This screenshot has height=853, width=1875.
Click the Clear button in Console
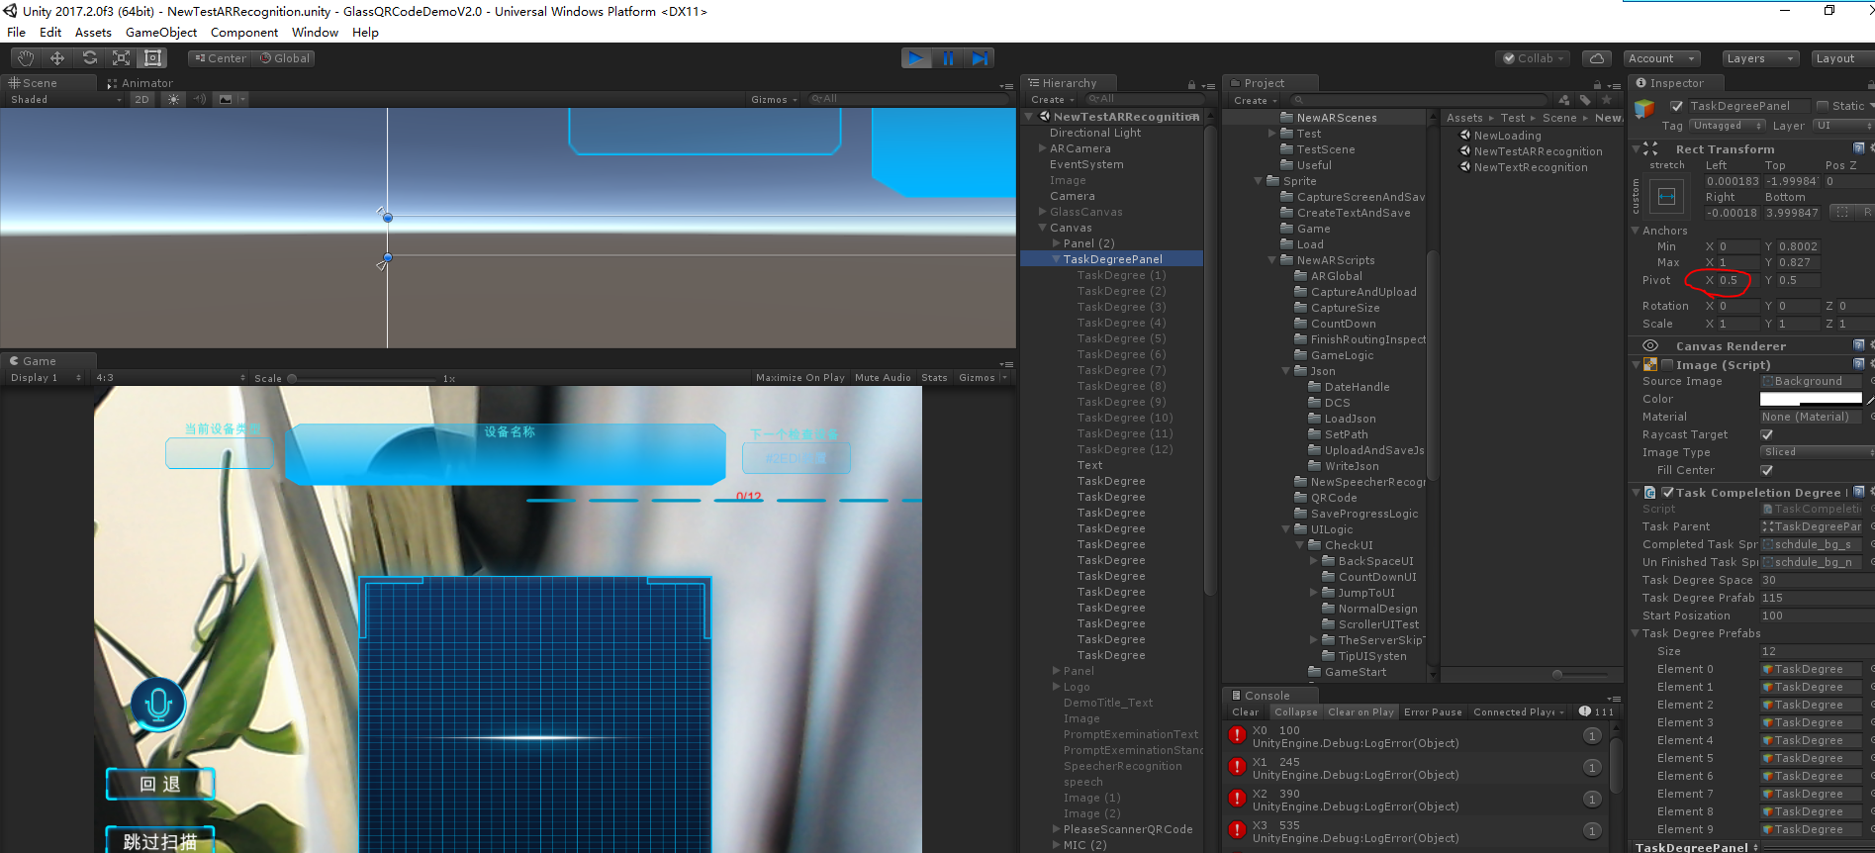pyautogui.click(x=1245, y=712)
